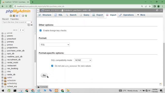Open Chrome side panel icon

tap(154, 6)
